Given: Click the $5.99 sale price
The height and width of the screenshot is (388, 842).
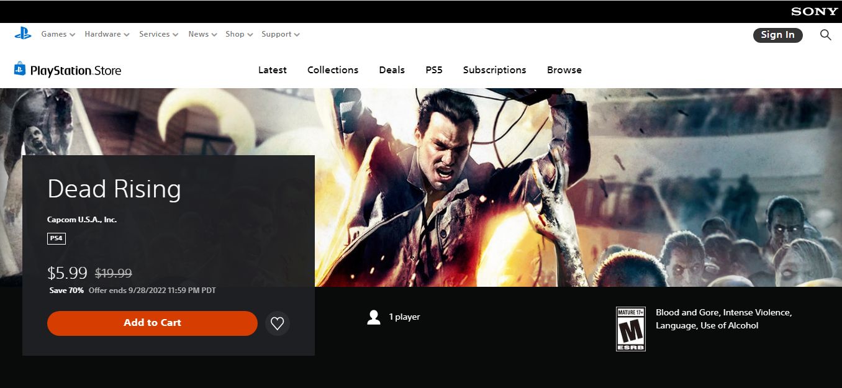Looking at the screenshot, I should [x=68, y=273].
